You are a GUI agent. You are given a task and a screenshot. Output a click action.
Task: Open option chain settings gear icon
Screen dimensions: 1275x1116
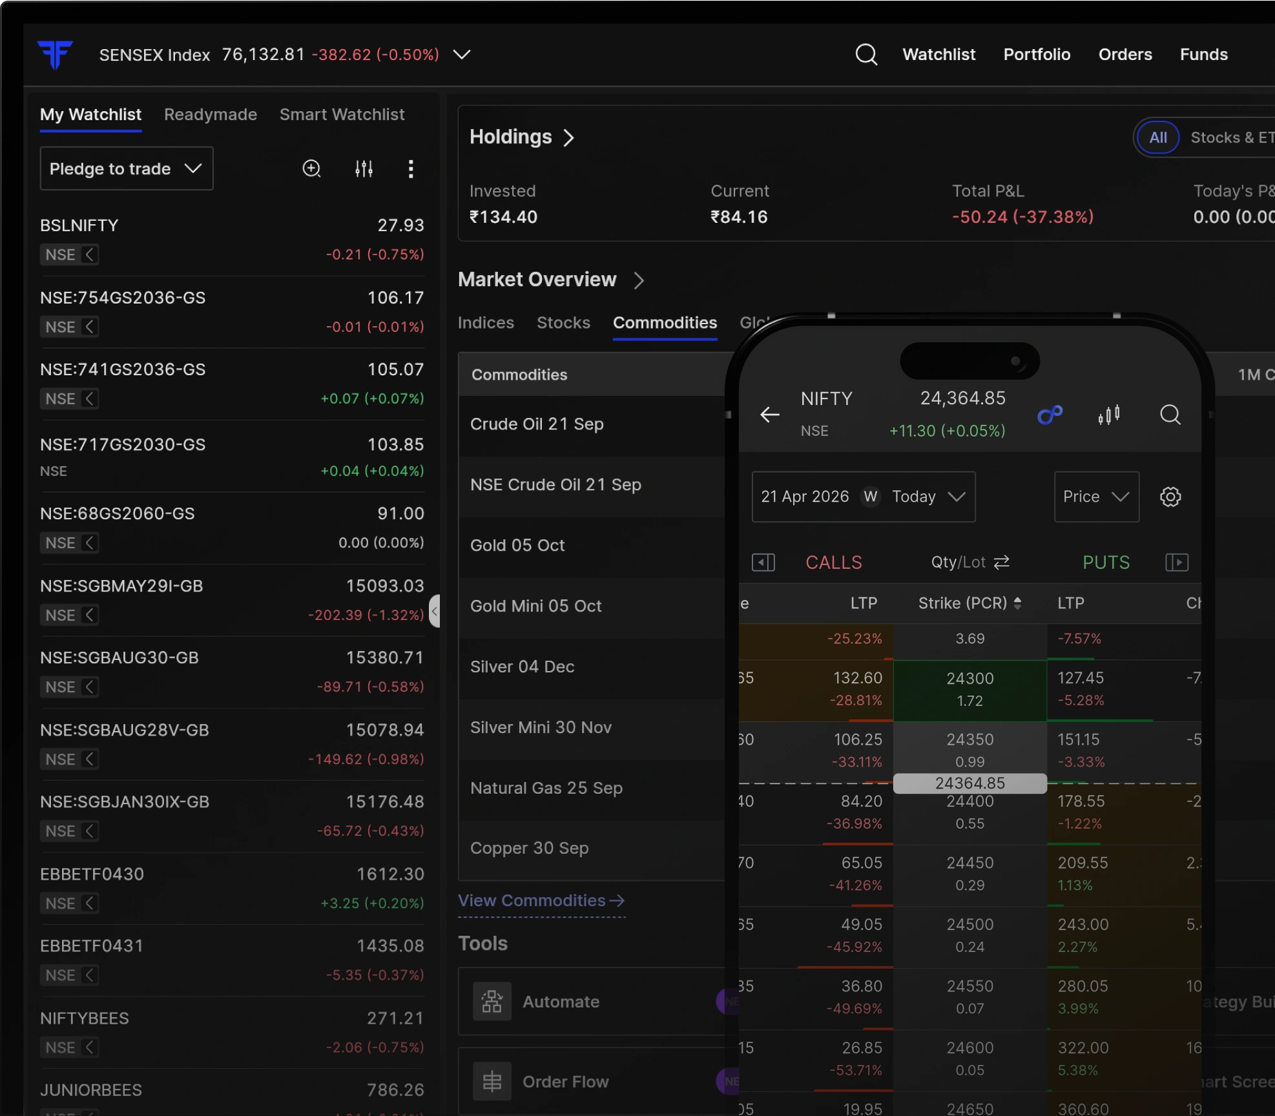click(1170, 497)
